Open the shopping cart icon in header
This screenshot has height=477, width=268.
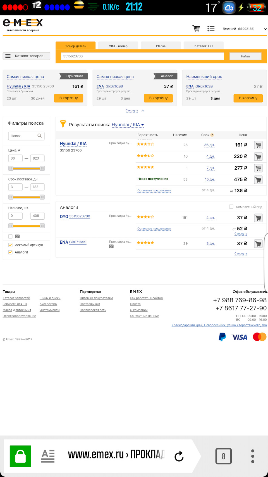(196, 29)
